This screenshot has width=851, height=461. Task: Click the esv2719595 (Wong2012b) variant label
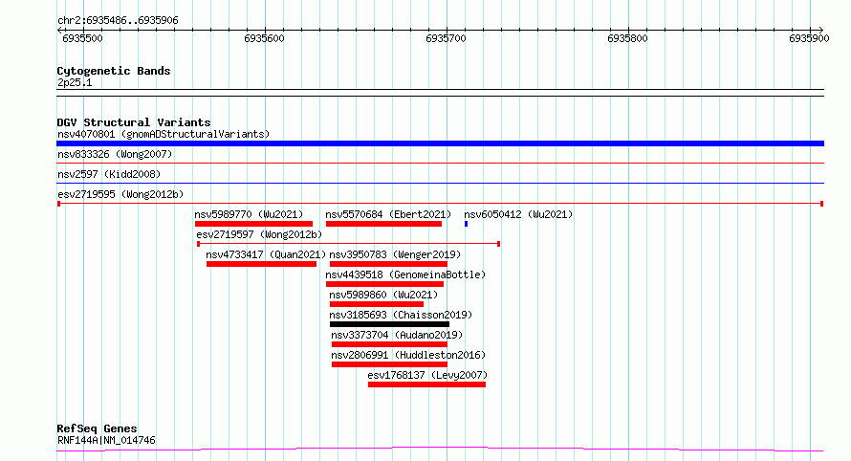pos(108,194)
